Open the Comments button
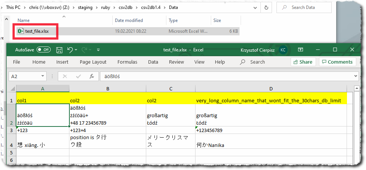The width and height of the screenshot is (366, 170). click(x=337, y=62)
